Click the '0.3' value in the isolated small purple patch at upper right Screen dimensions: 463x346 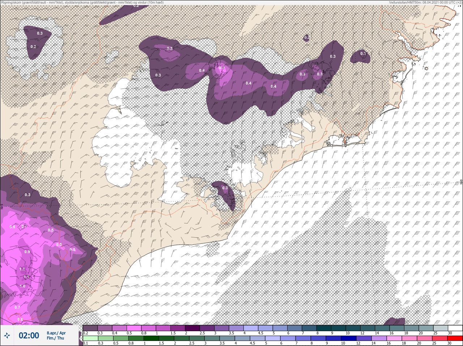coord(363,53)
